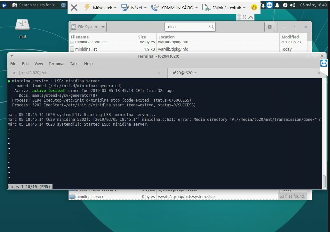Viewport: 330px width, 232px height.
Task: Click the TeamViewer taskbar icon beside Search results
Action: point(63,5)
